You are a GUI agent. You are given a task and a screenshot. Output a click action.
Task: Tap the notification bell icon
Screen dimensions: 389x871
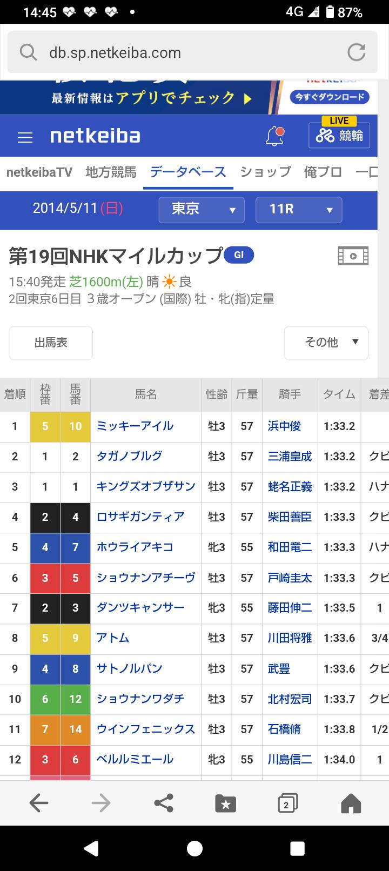click(x=274, y=136)
